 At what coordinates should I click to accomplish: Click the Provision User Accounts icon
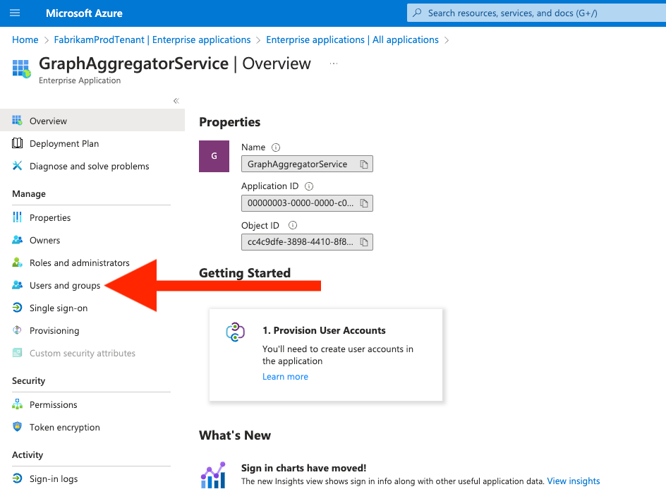pos(236,332)
